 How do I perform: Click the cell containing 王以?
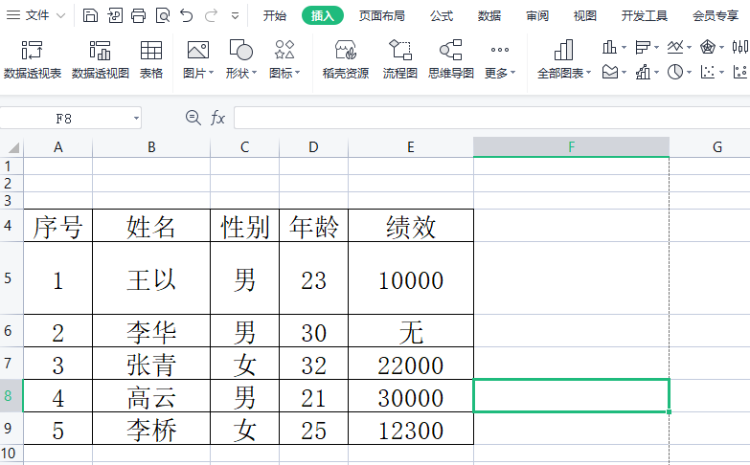(151, 278)
